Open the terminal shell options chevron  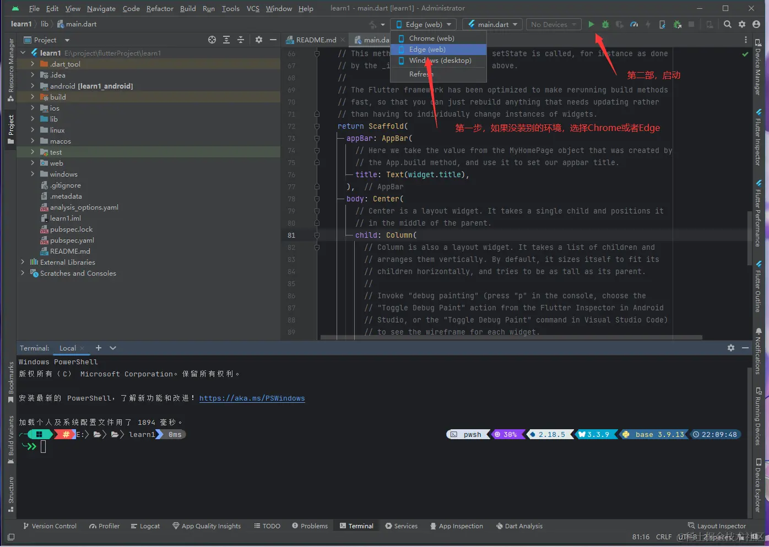coord(113,348)
